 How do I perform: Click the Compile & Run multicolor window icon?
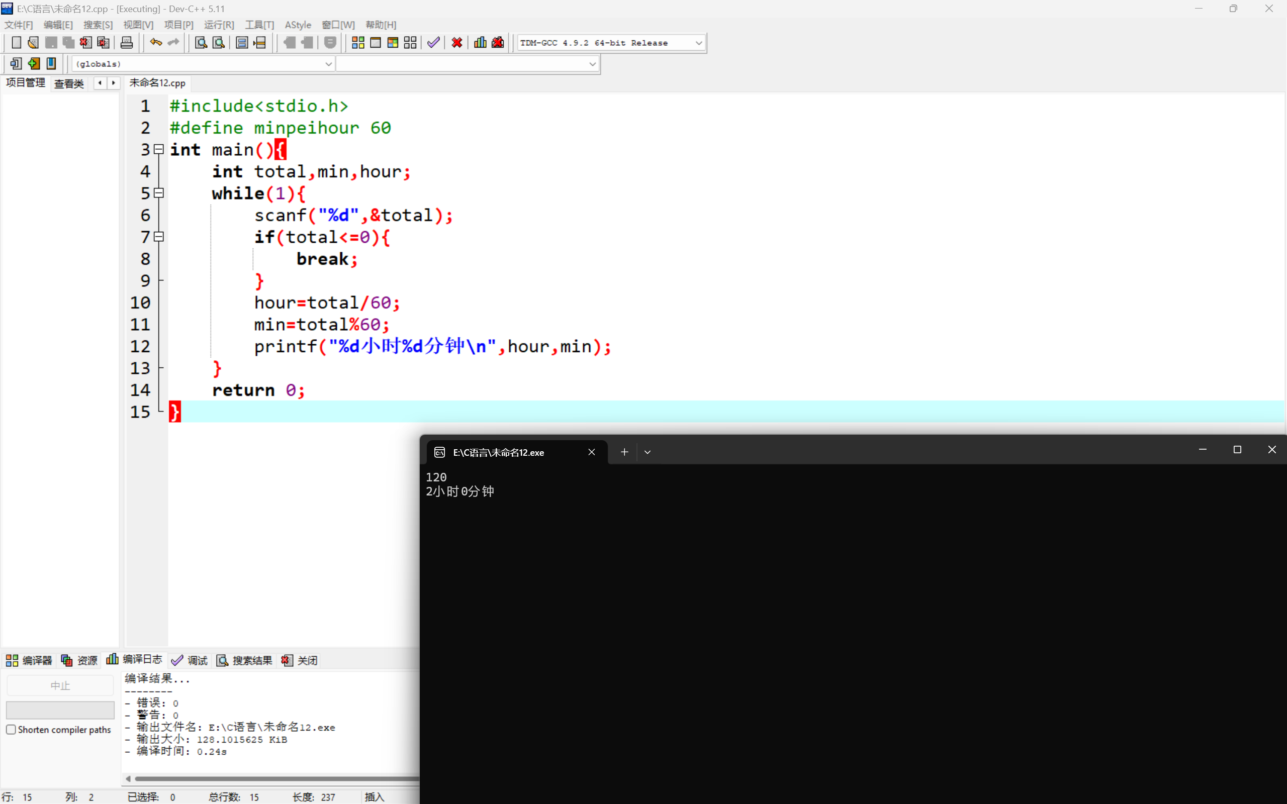coord(393,43)
